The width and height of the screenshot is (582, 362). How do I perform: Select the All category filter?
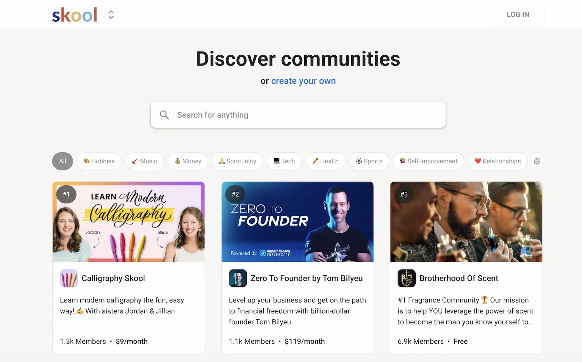click(x=63, y=161)
